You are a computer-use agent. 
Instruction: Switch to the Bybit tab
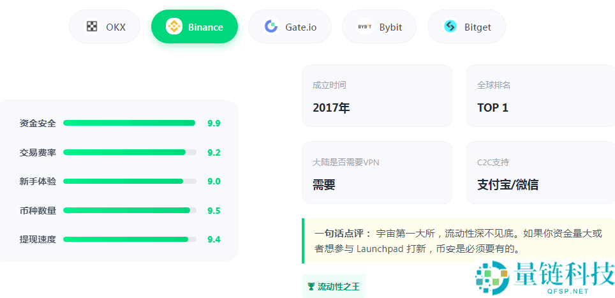click(x=380, y=27)
